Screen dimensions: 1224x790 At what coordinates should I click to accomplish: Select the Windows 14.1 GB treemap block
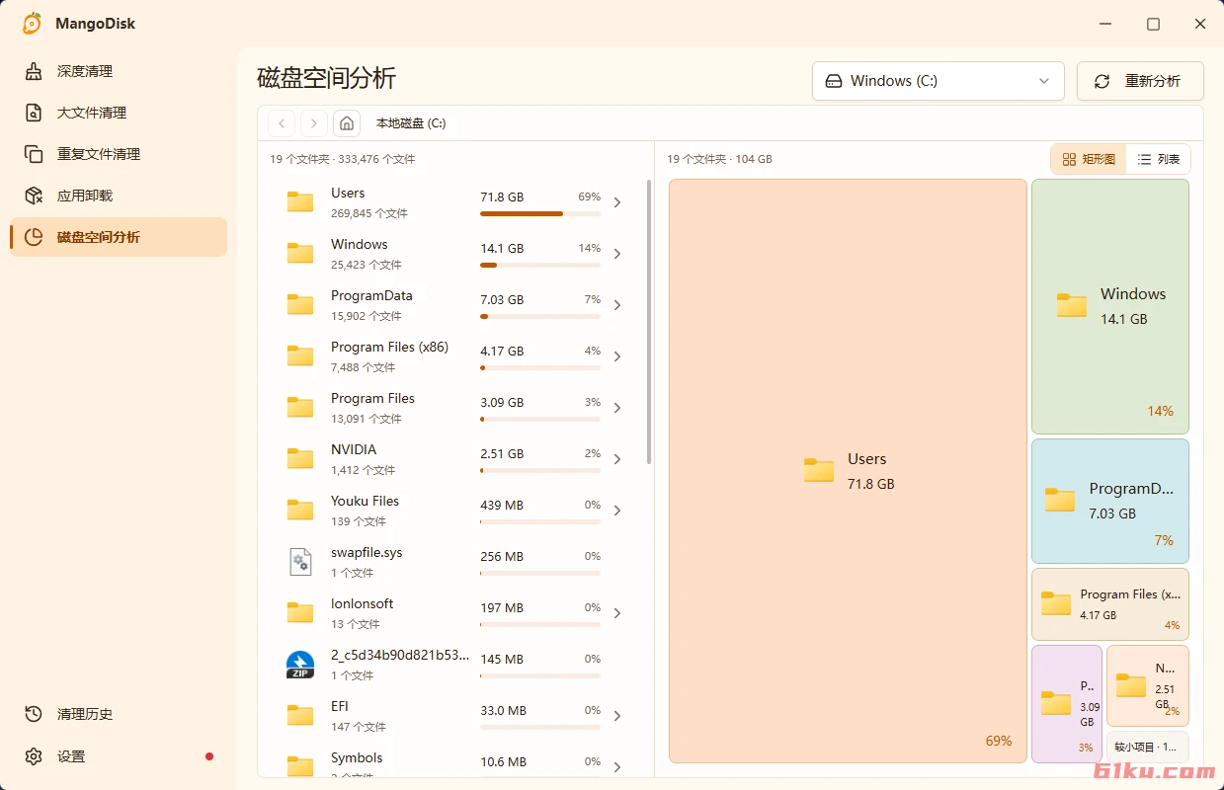pos(1110,306)
